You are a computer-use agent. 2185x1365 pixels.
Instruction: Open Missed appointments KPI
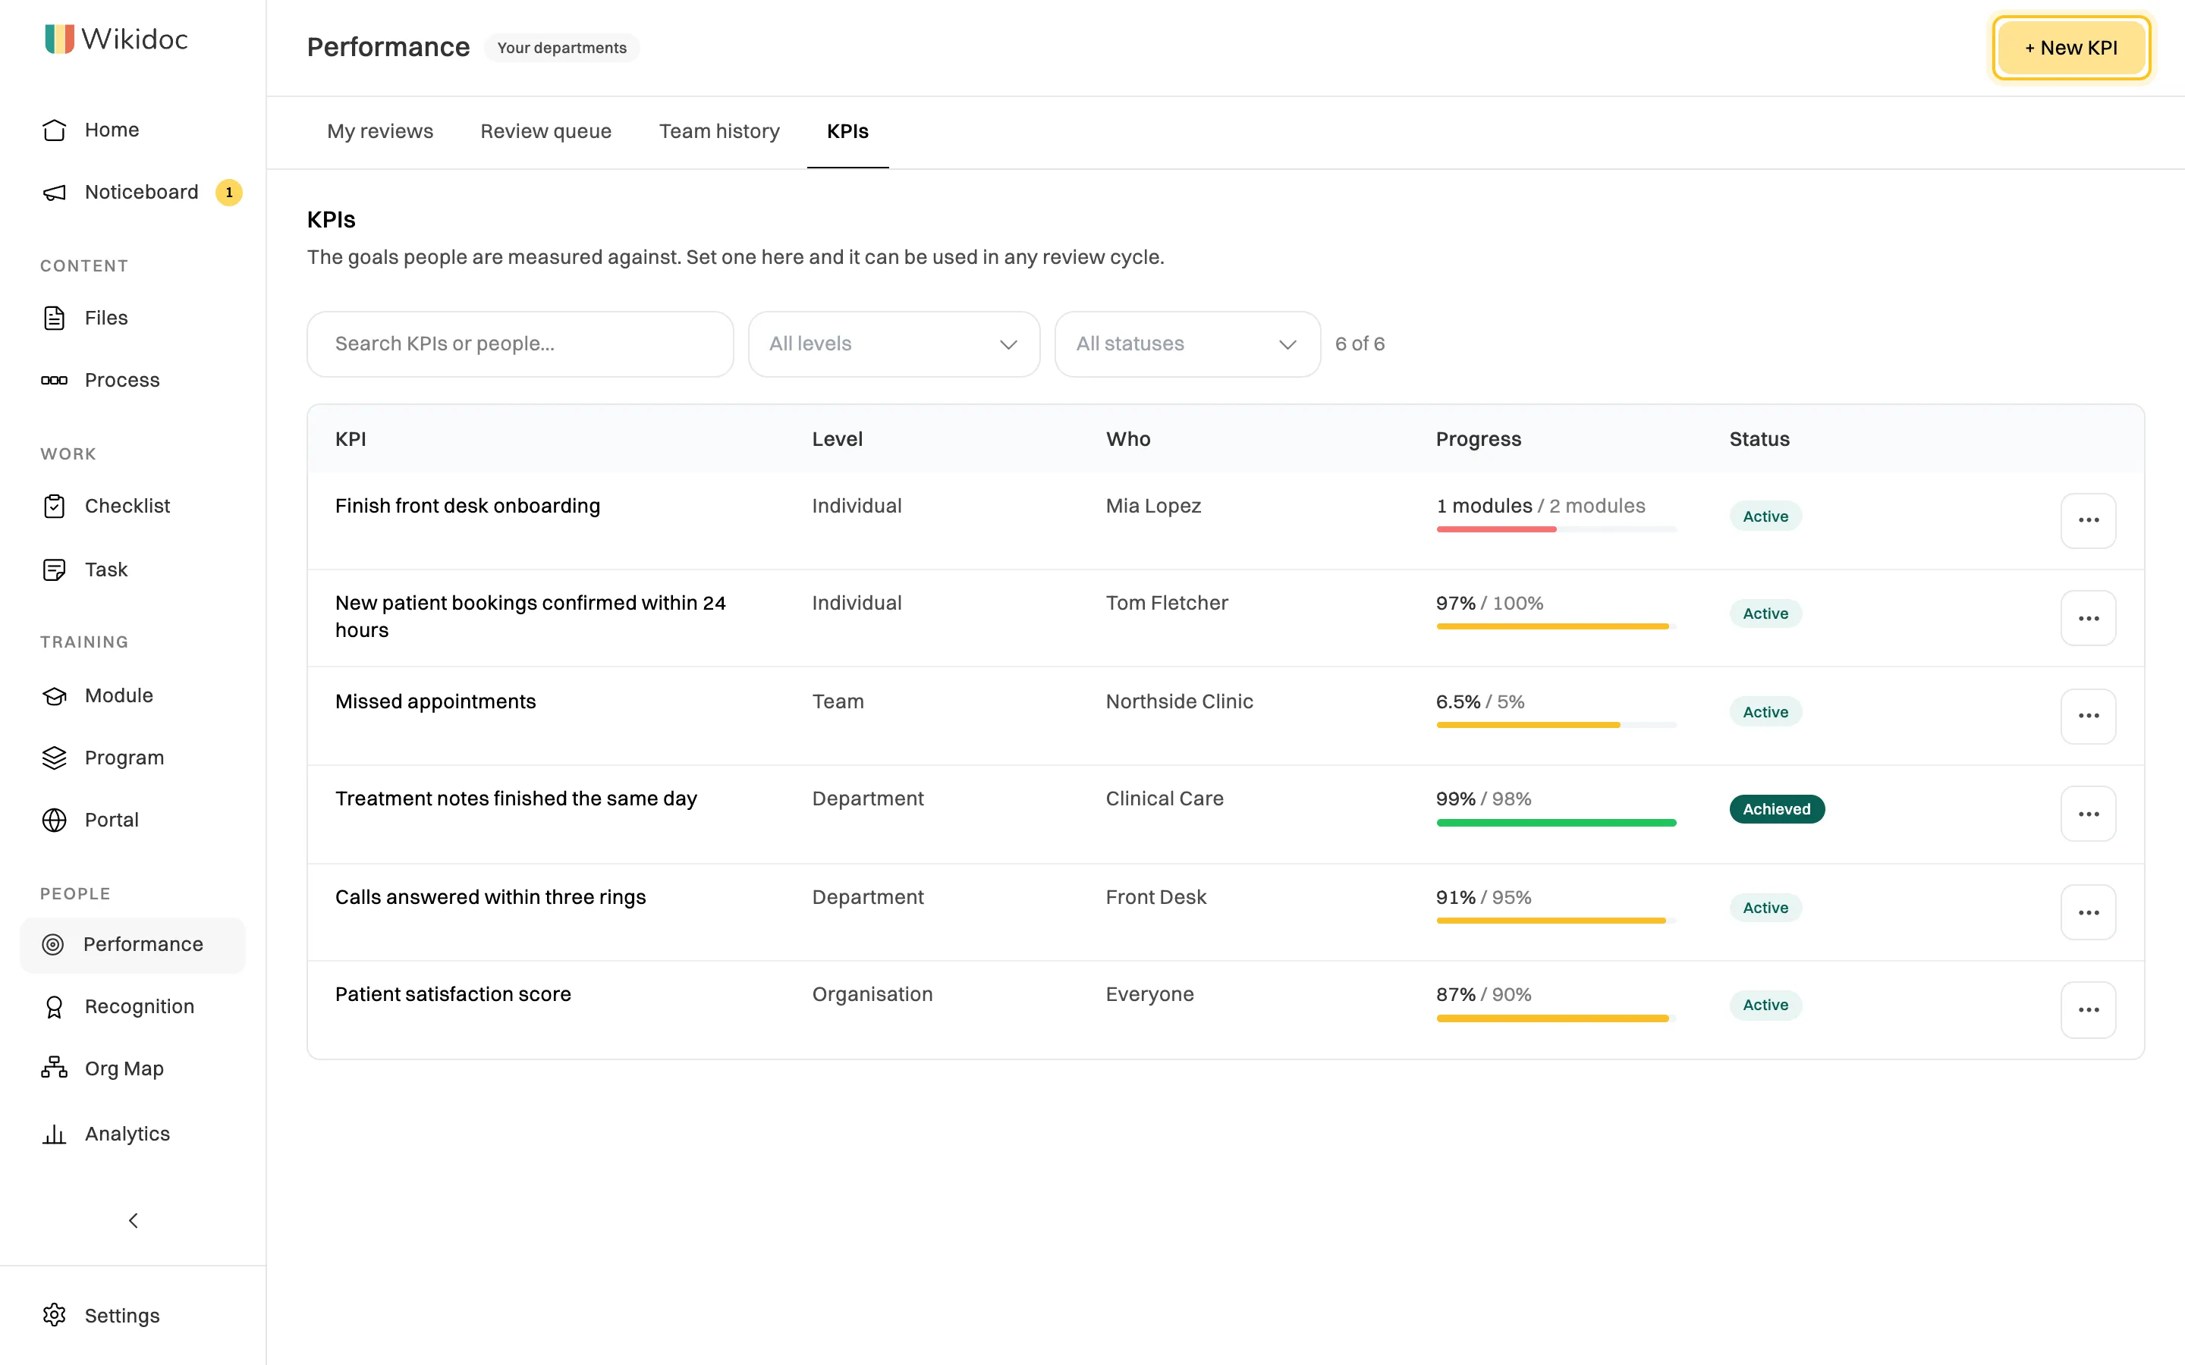[435, 701]
